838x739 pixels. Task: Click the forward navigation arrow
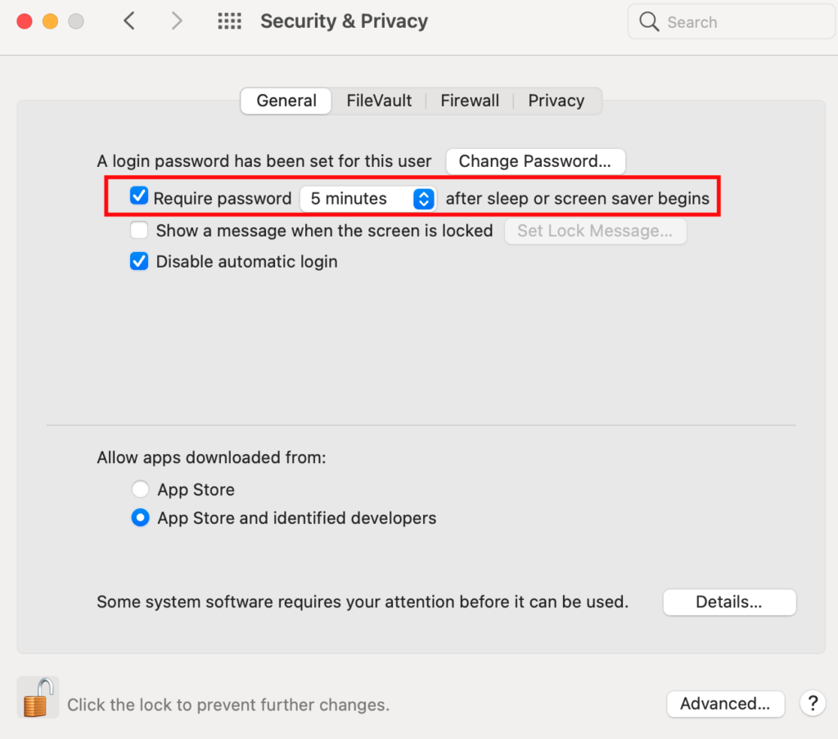click(176, 21)
